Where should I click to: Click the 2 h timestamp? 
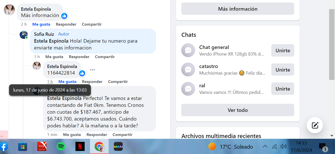pyautogui.click(x=24, y=24)
